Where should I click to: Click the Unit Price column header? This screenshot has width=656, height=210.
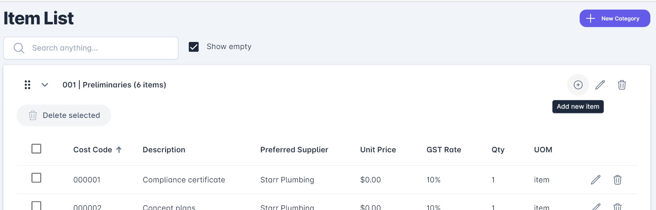click(x=378, y=150)
